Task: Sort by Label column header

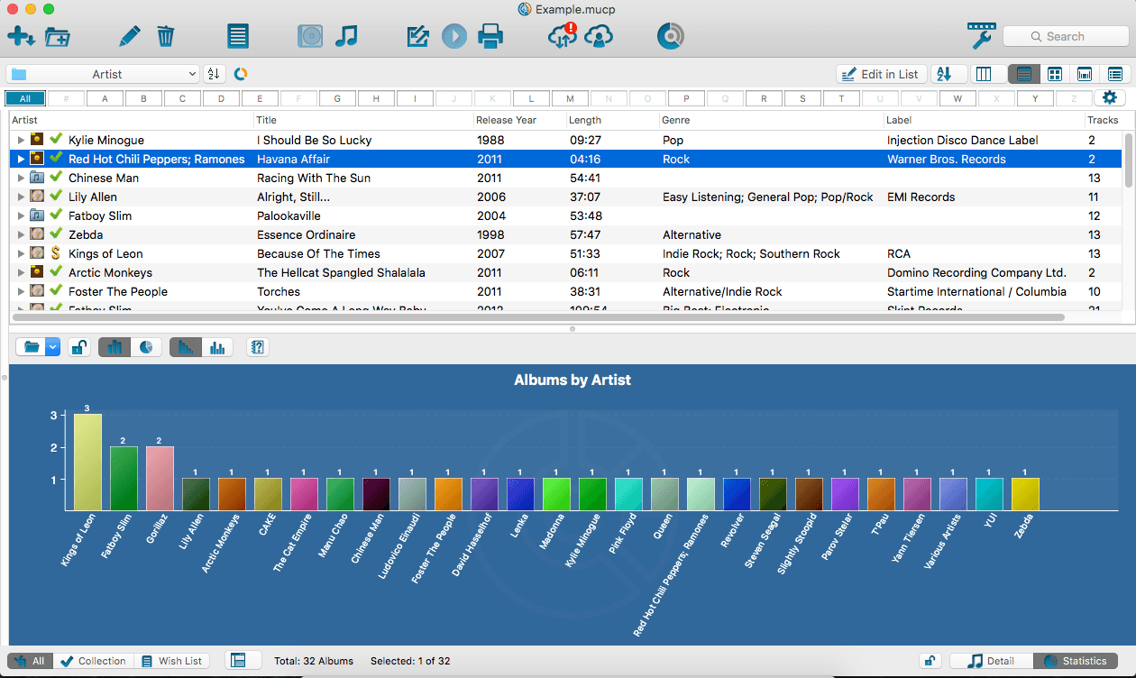Action: [x=984, y=120]
